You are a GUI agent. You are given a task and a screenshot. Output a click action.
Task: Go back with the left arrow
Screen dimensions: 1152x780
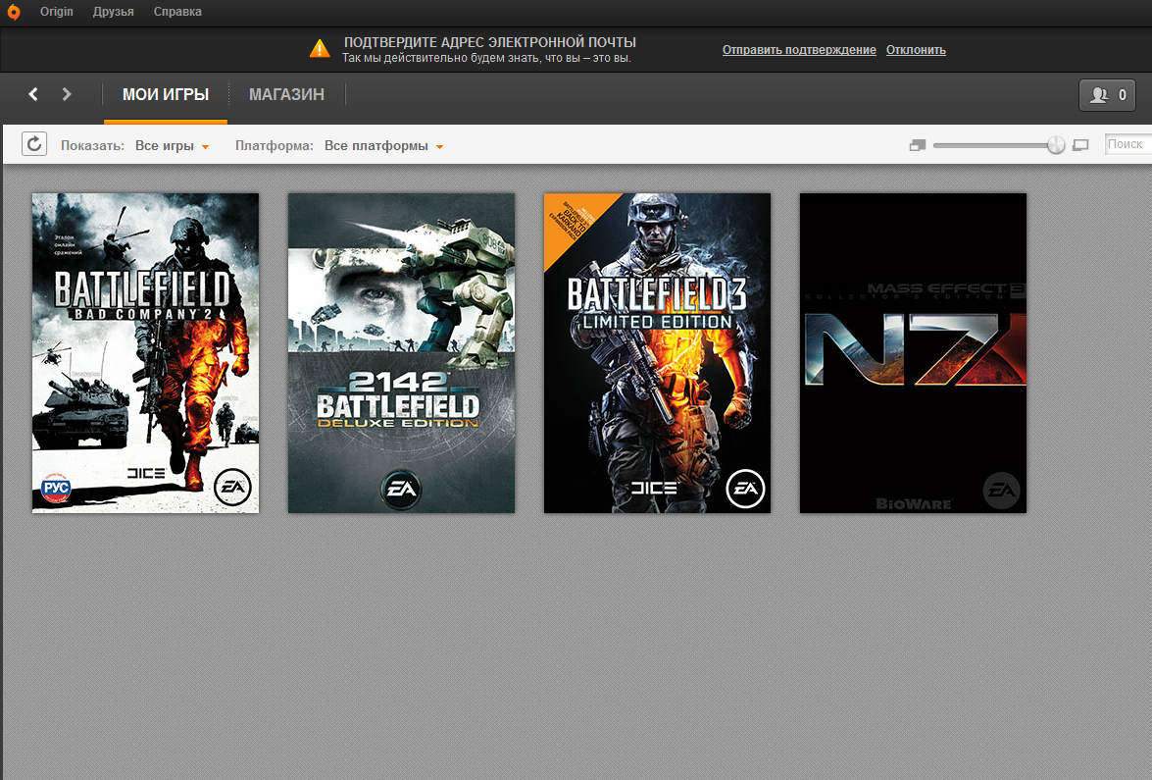tap(33, 94)
